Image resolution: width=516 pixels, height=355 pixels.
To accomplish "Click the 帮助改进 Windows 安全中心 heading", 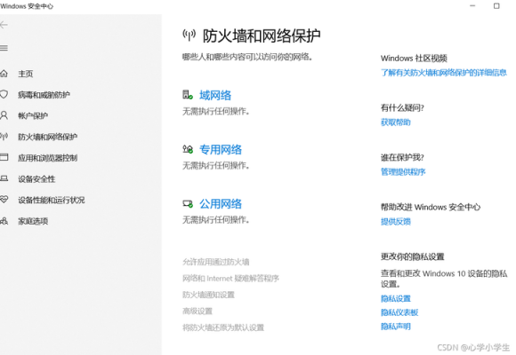I will point(431,207).
